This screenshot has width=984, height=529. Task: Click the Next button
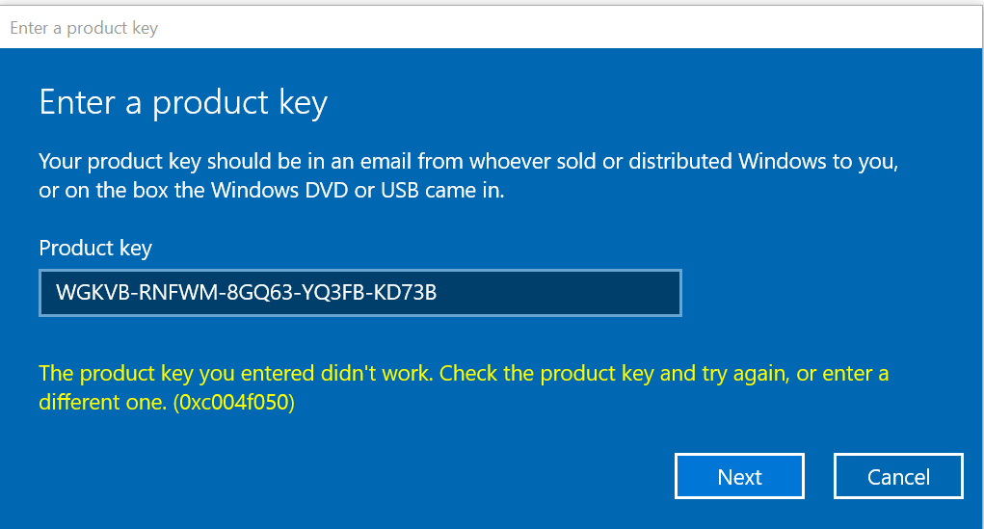pyautogui.click(x=739, y=476)
